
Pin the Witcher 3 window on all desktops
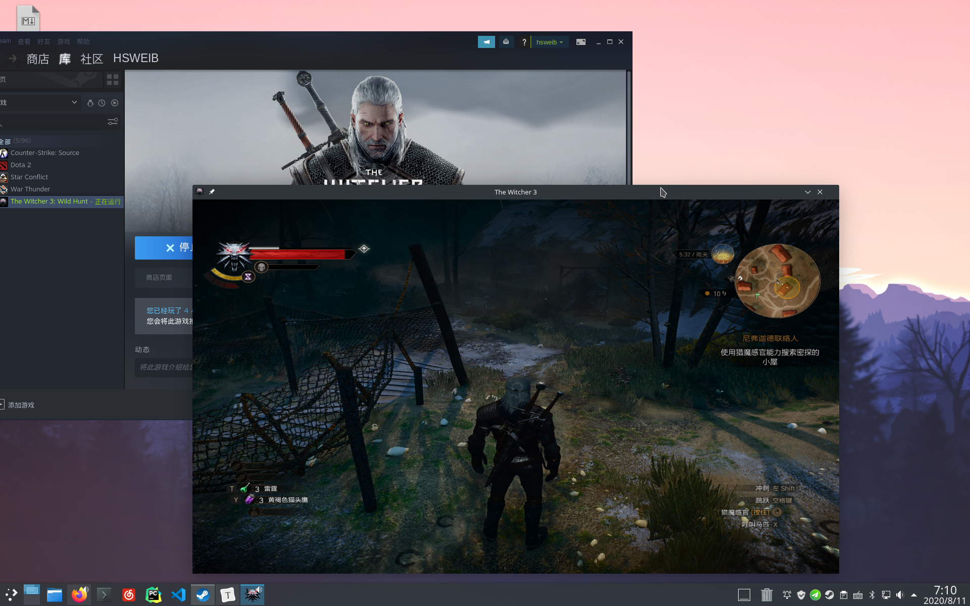tap(212, 192)
